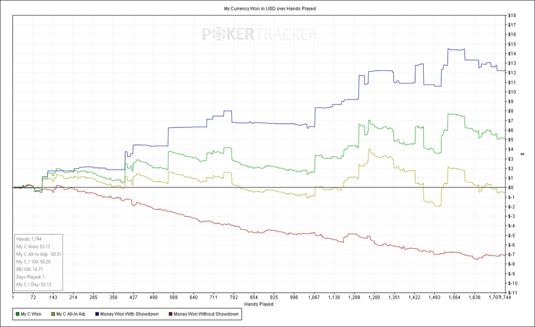Image resolution: width=535 pixels, height=327 pixels.
Task: Click the PokerTracker watermark logo
Action: point(259,35)
